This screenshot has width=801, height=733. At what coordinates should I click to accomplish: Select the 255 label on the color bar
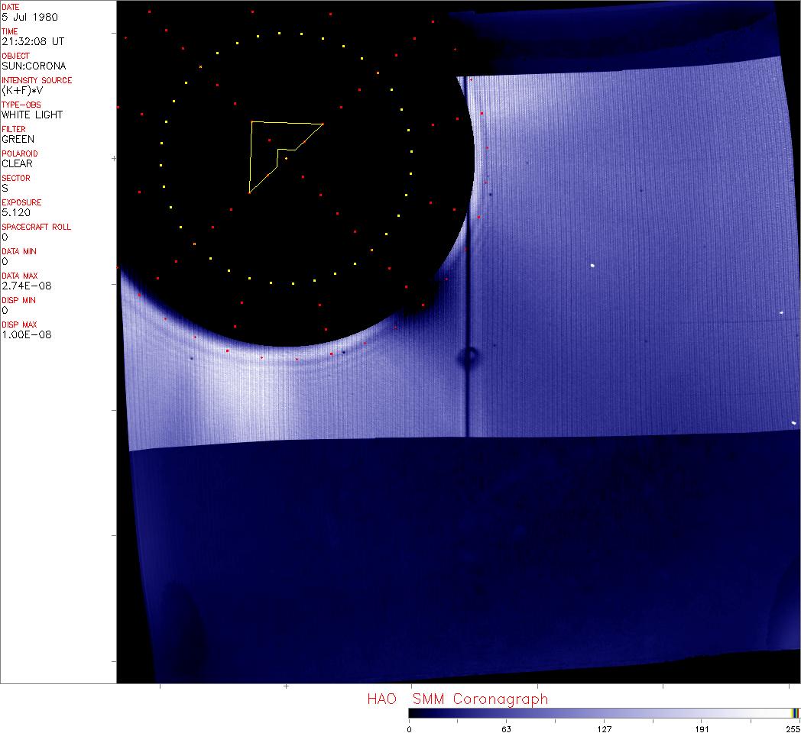click(792, 728)
